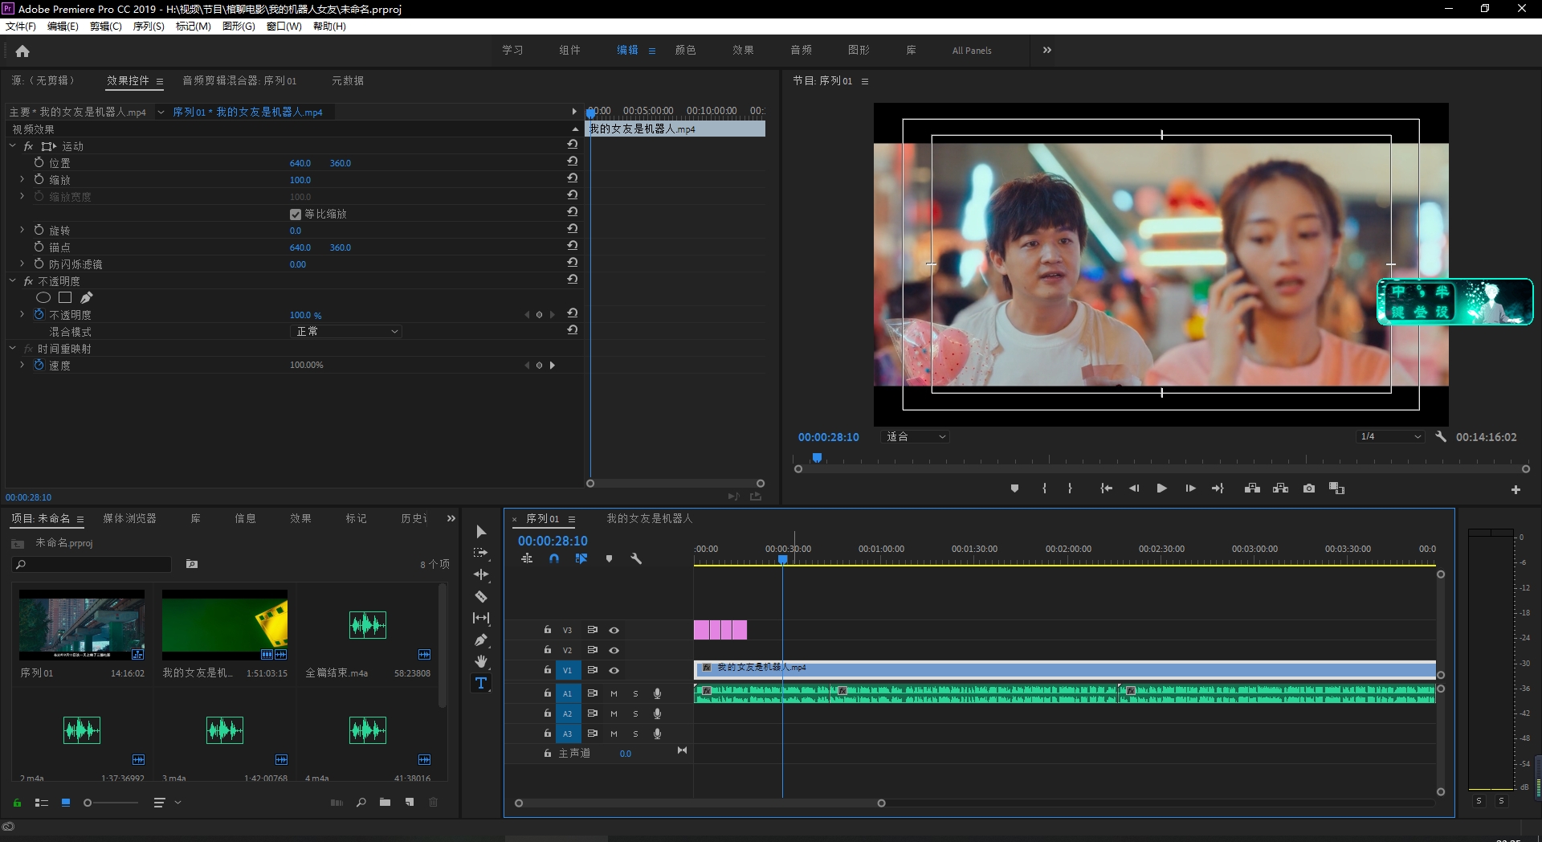The height and width of the screenshot is (842, 1542).
Task: Open the Window menu
Action: [284, 26]
